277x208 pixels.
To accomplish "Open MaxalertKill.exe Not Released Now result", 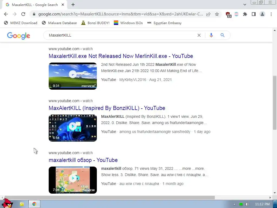I will click(121, 56).
